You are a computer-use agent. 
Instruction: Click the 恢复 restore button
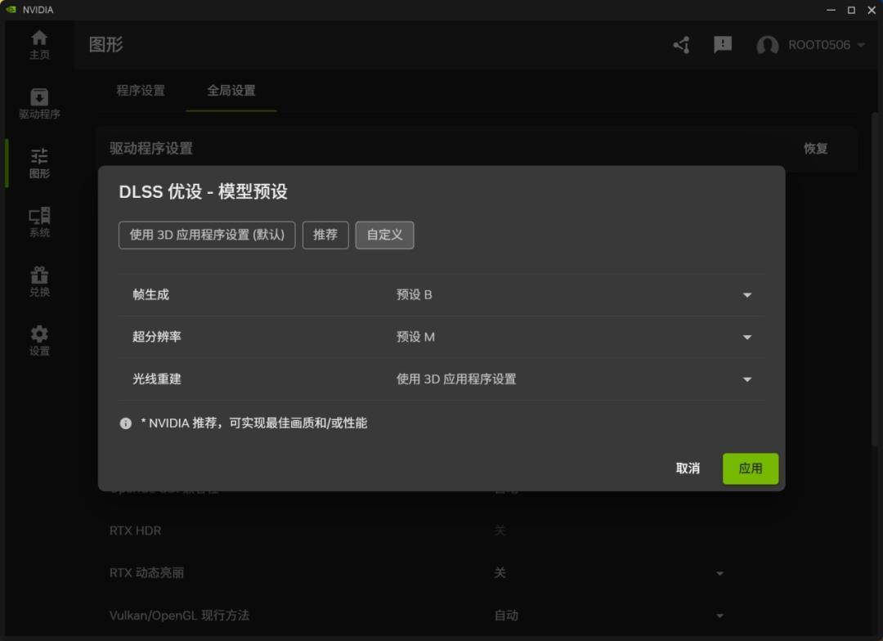tap(815, 149)
